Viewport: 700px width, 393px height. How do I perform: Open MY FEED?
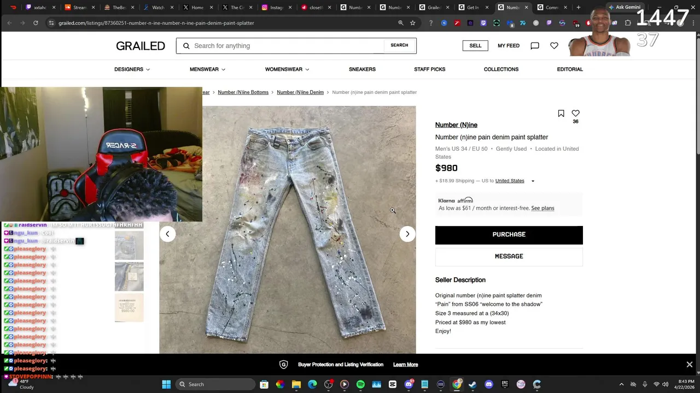(509, 46)
